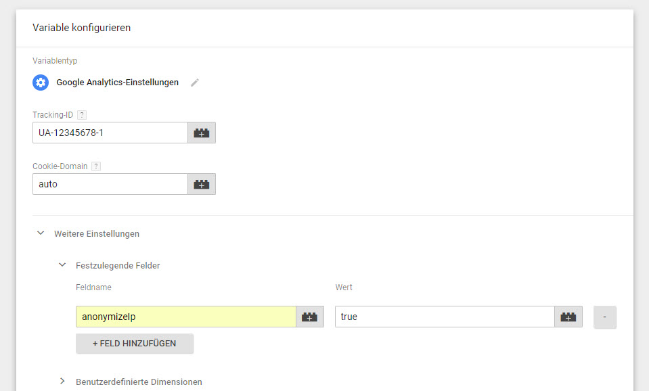Focus the Tracking-ID input with UA-12345678-1
Screen dimensions: 649x391
[x=110, y=133]
